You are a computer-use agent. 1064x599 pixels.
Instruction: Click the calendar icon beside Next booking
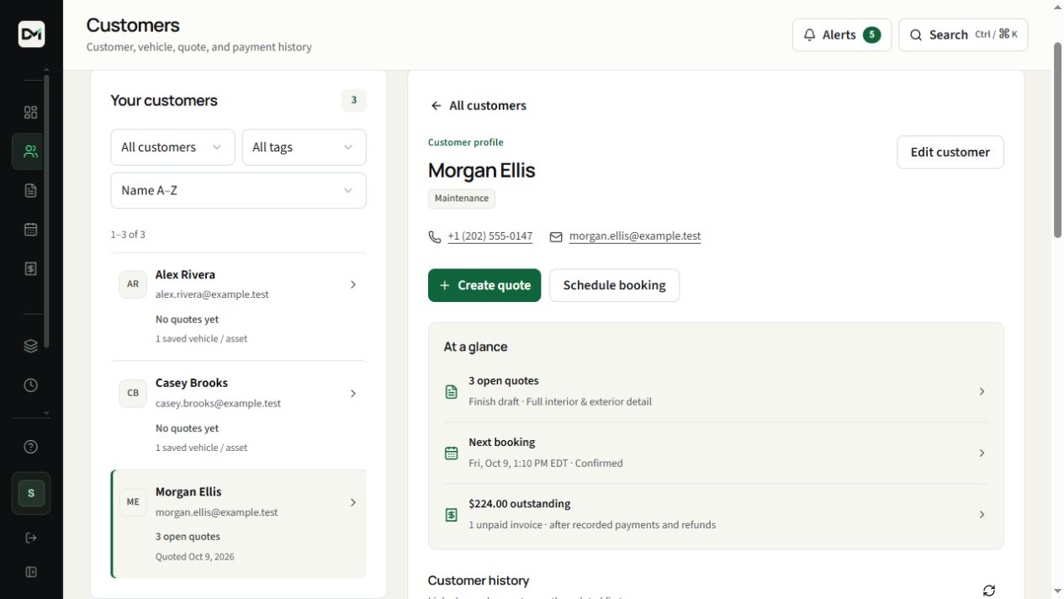tap(452, 453)
